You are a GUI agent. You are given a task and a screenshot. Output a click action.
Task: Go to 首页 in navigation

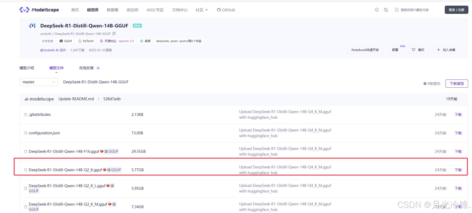tap(75, 10)
